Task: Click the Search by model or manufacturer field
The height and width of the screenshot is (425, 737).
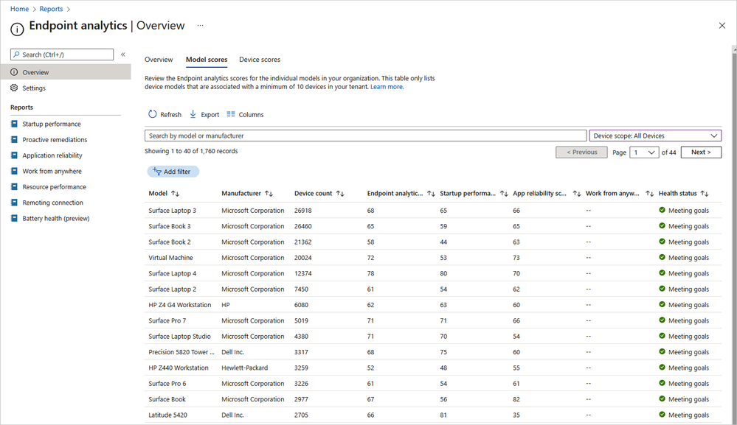Action: [366, 136]
